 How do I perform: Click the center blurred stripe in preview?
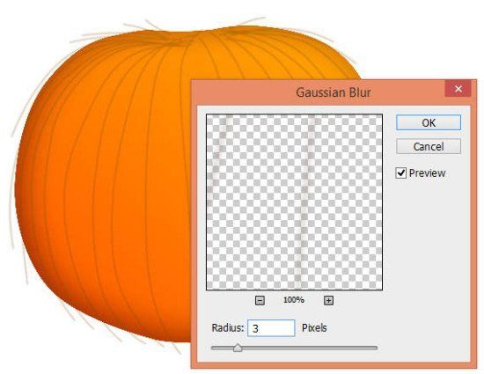[x=305, y=202]
